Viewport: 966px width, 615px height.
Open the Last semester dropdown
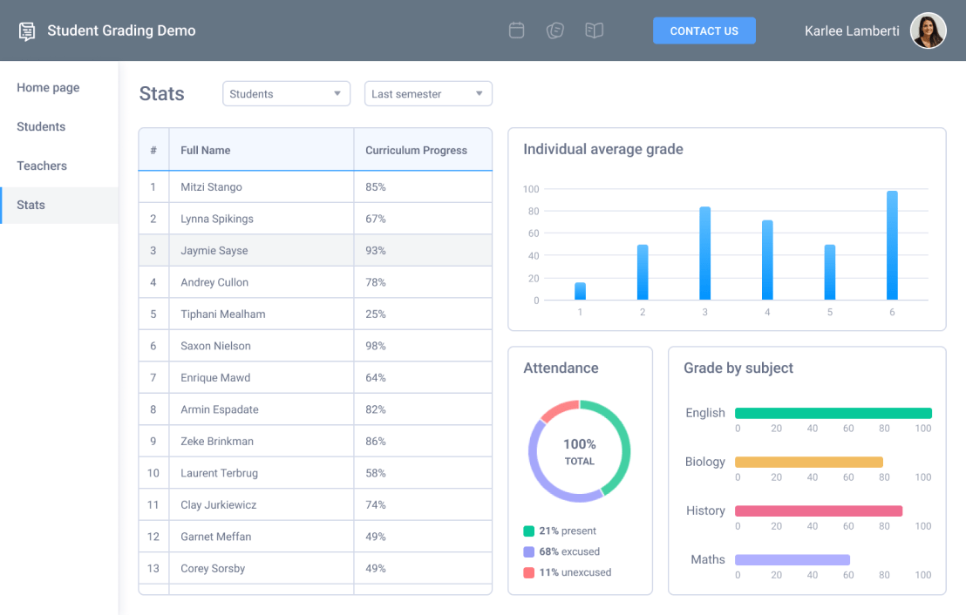[428, 93]
